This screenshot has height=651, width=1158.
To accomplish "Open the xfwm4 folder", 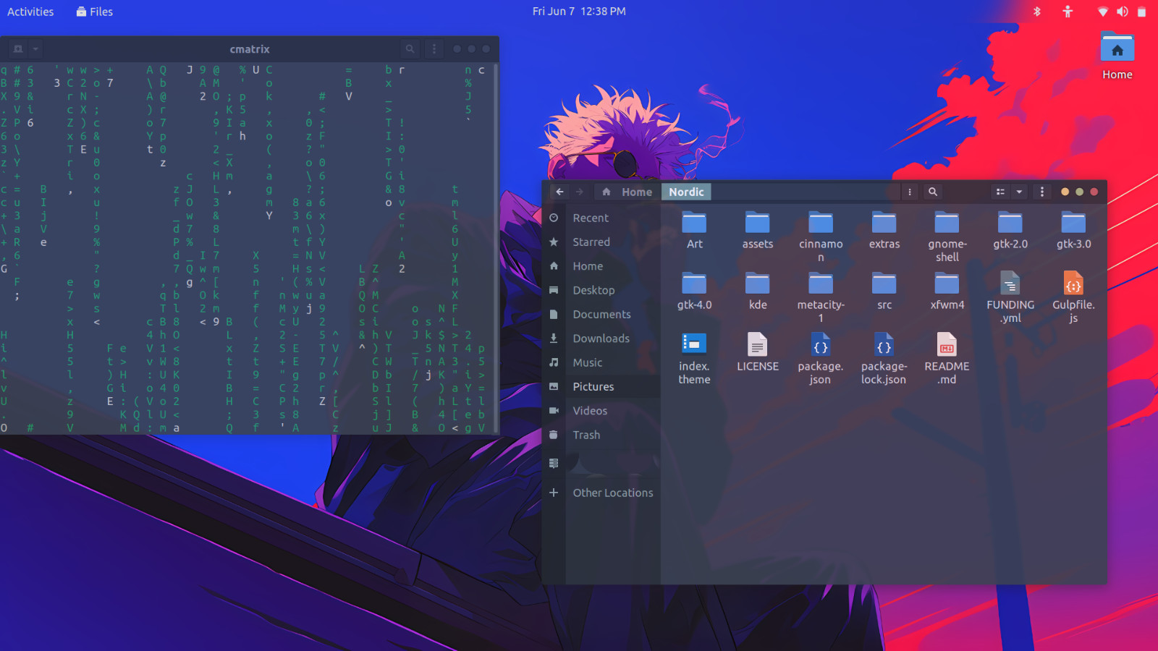I will point(947,291).
